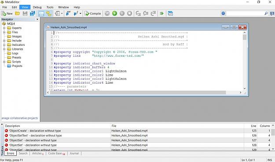Click the errors list scroll down arrow

(x=273, y=149)
